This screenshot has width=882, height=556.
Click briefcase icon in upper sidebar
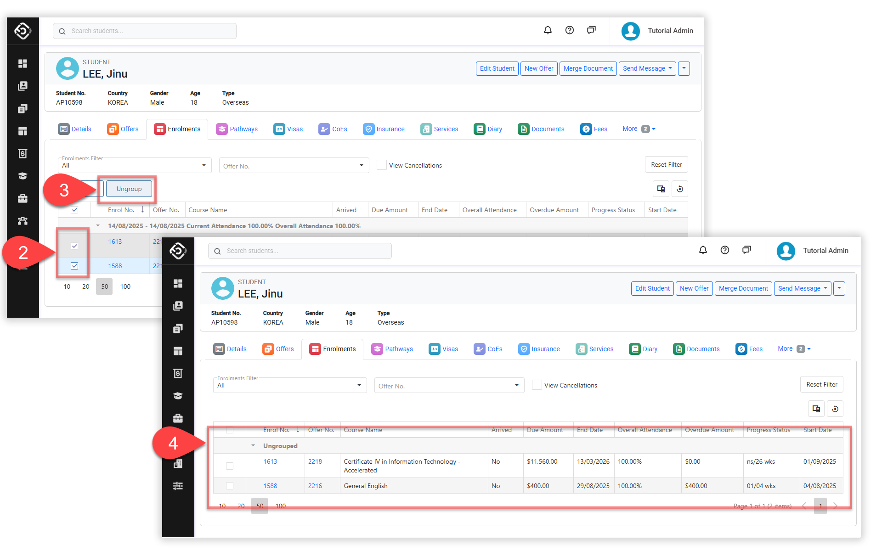point(23,198)
